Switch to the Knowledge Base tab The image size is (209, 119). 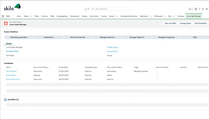62,16
